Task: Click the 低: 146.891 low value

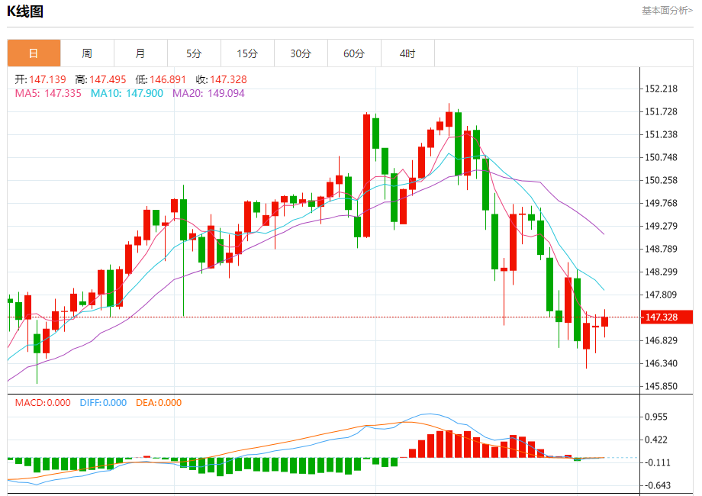Action: click(161, 79)
